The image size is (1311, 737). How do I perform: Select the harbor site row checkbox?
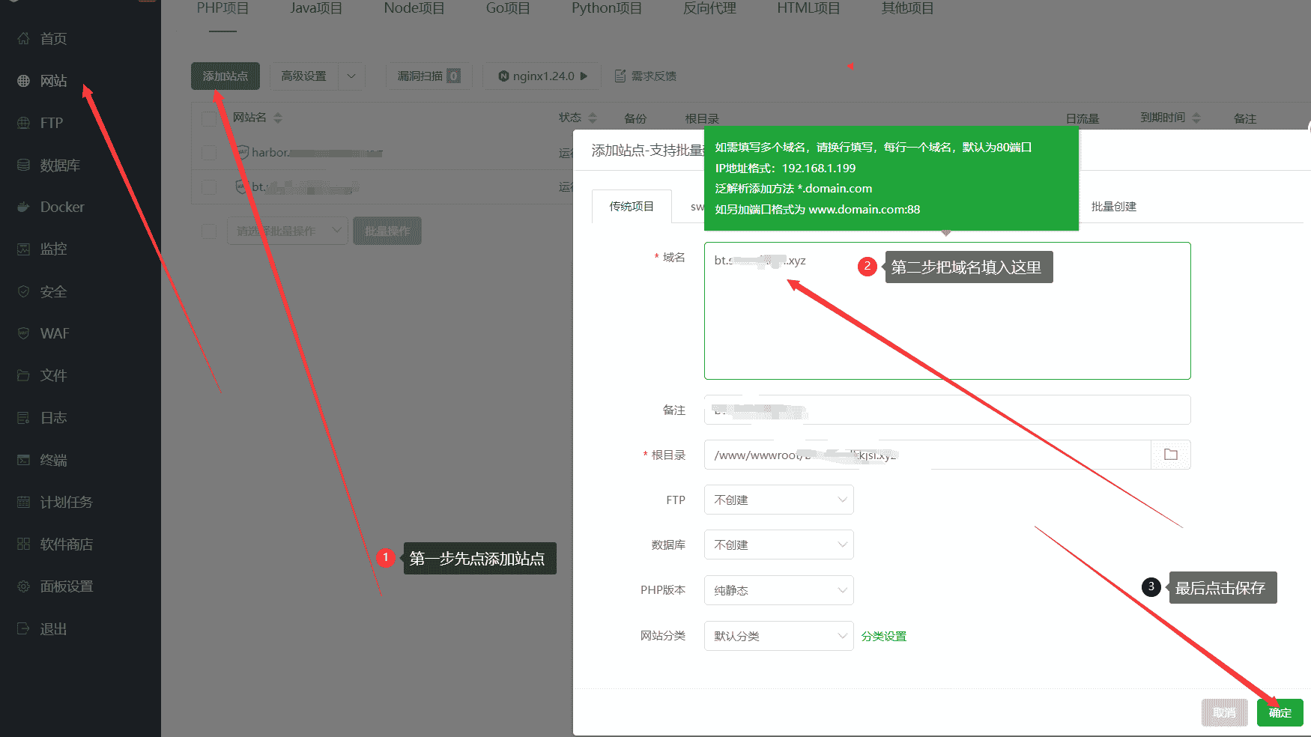[x=208, y=152]
